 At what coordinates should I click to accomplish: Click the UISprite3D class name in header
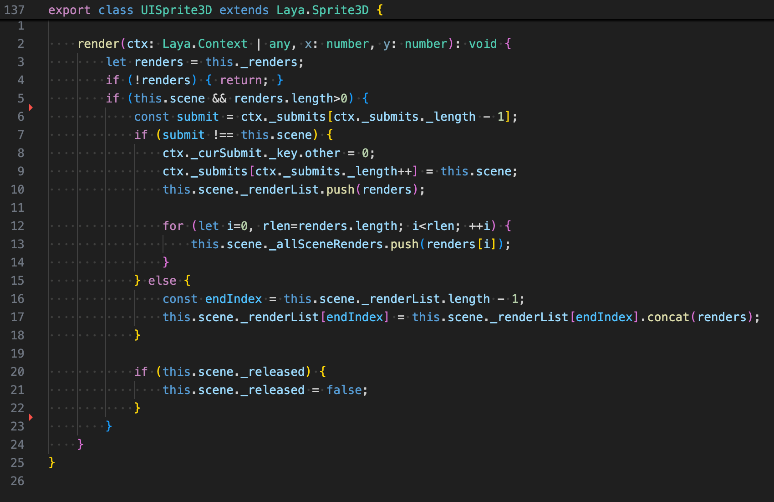(x=176, y=10)
